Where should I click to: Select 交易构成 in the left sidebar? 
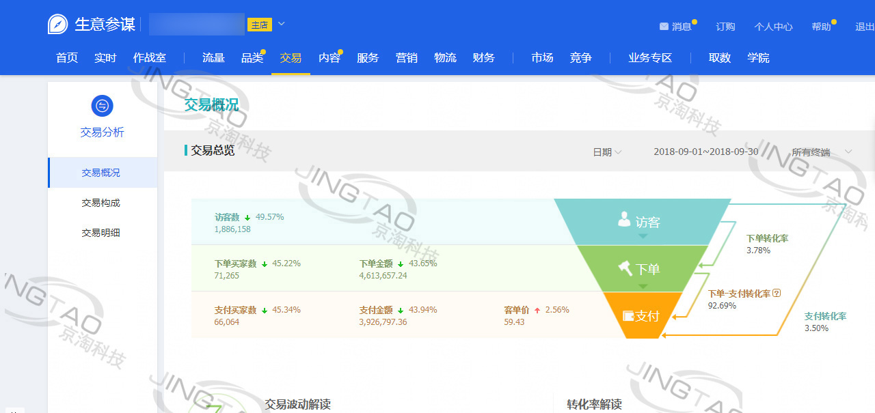tap(101, 203)
